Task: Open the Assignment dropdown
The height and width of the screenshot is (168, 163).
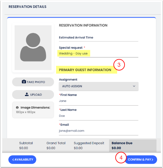Action: click(x=99, y=86)
